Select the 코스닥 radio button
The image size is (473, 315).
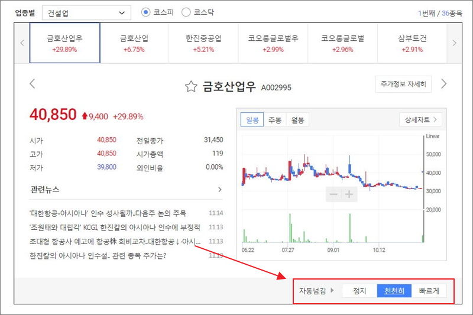pyautogui.click(x=186, y=12)
